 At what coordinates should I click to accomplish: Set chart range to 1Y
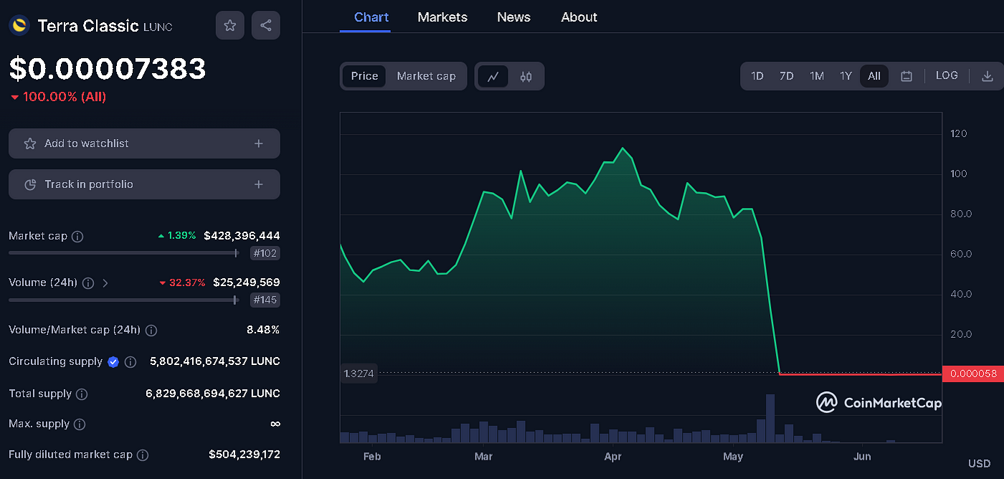846,76
